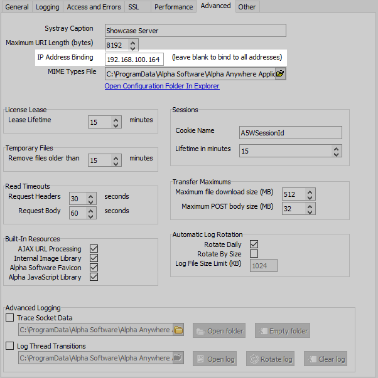Click the Lease Lifetime value field
This screenshot has height=378, width=378.
(x=100, y=122)
